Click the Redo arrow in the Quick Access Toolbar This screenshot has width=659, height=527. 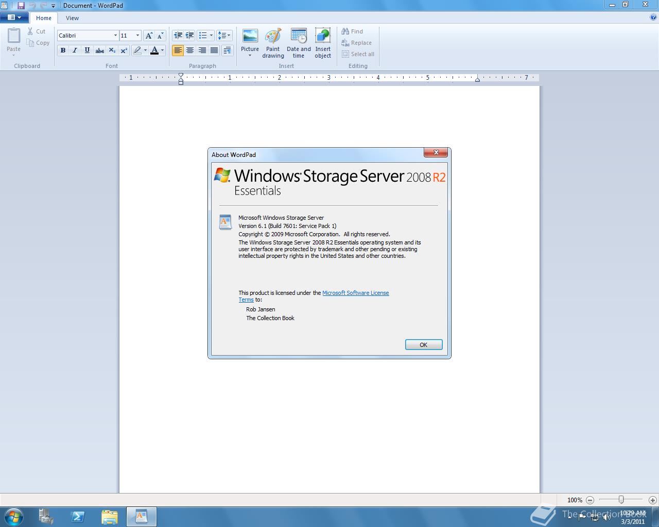point(43,5)
